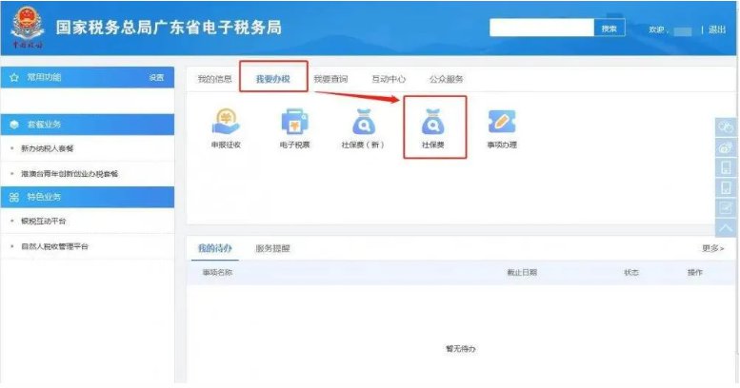The height and width of the screenshot is (388, 740).
Task: Click the search input field in header
Action: pyautogui.click(x=542, y=29)
